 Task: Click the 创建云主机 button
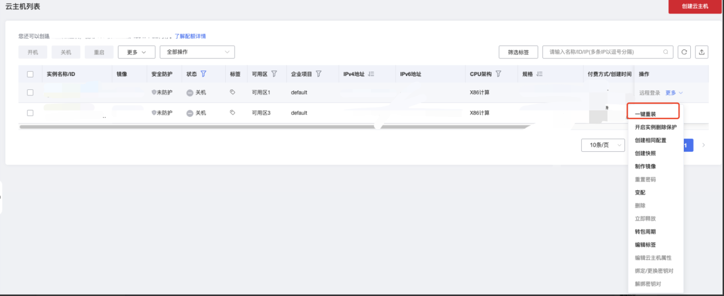pyautogui.click(x=695, y=6)
